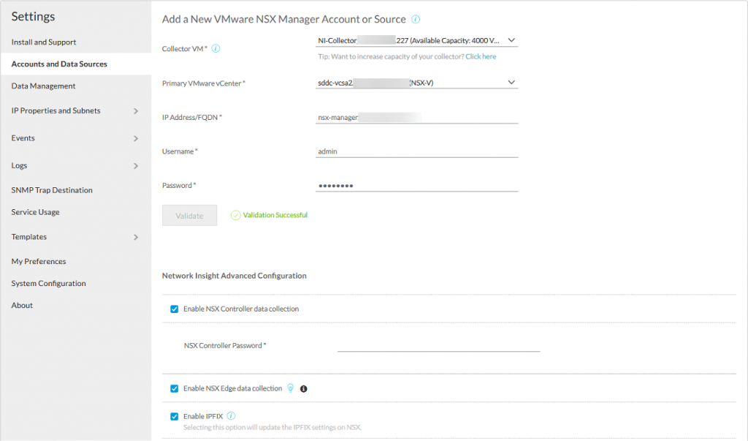748x441 pixels.
Task: Open the Collector VM dropdown
Action: coord(416,41)
